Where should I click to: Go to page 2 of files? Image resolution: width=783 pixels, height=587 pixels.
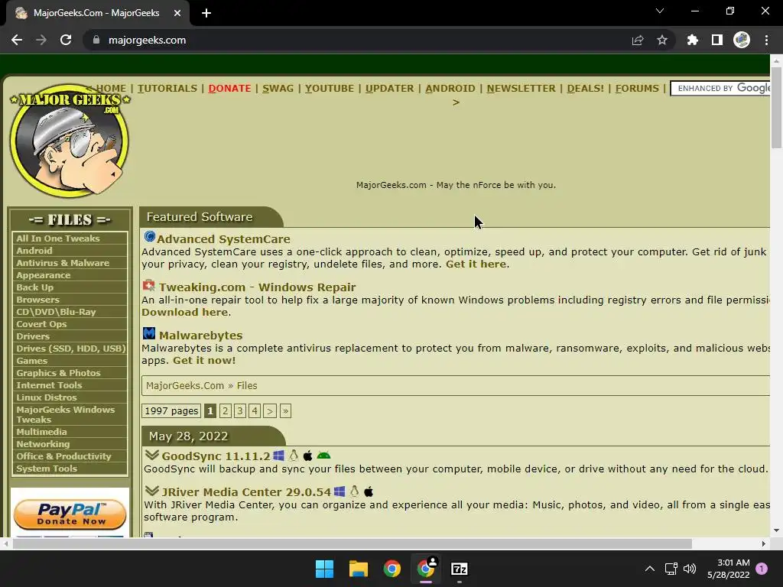click(226, 410)
